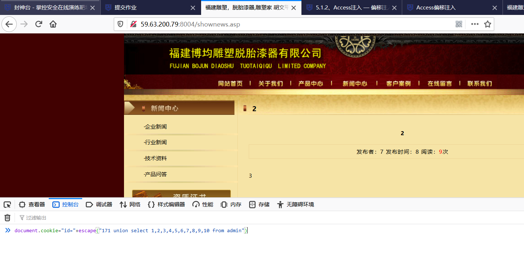Screen dimensions: 524x258
Task: Close the 封神台 tab
Action: click(93, 8)
